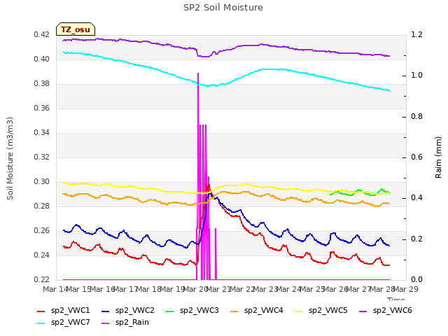Click the SP2 Soil Moisture chart title

point(223,8)
